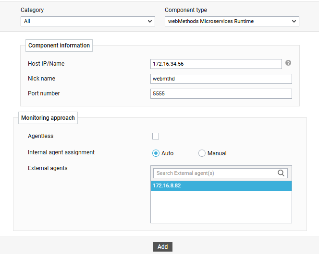Screen dimensions: 319x254
Task: Enable the Agentless checkbox
Action: [x=156, y=136]
